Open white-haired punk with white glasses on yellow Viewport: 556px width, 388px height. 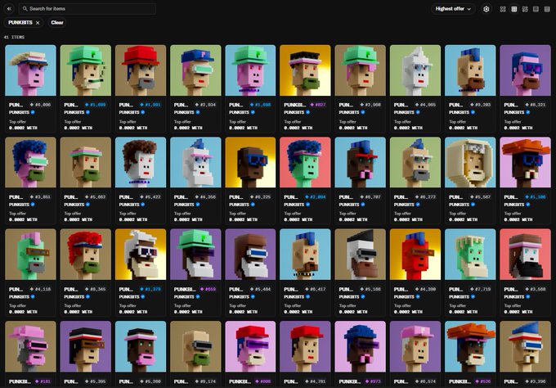pos(141,255)
